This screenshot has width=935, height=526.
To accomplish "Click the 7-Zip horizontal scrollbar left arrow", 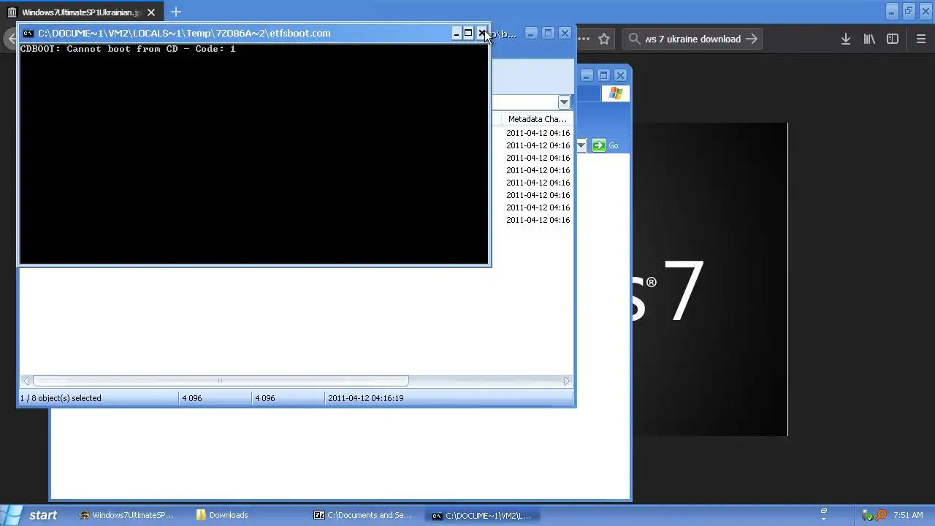I will coord(26,381).
